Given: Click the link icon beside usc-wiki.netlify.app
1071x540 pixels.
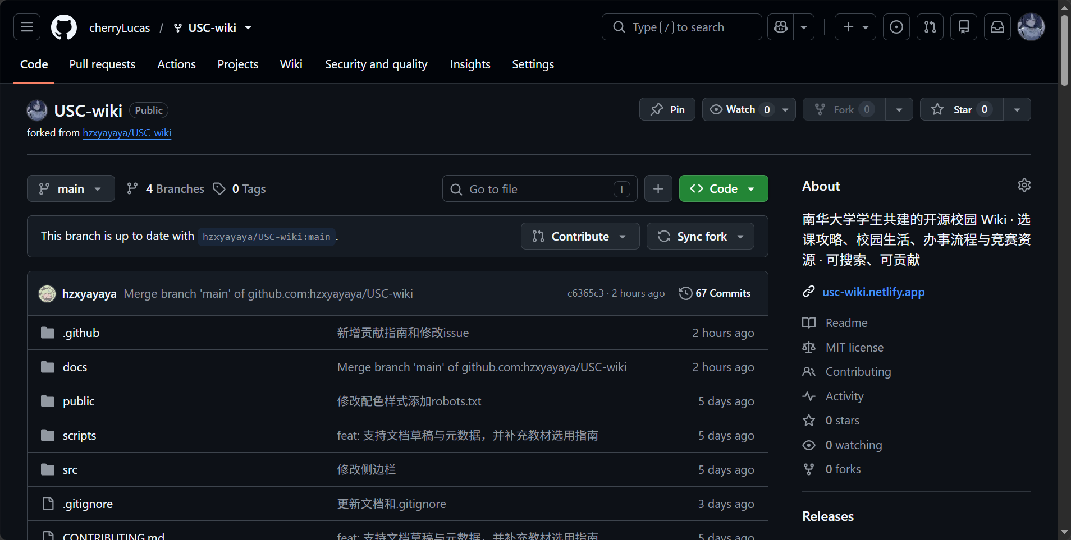Looking at the screenshot, I should click(809, 292).
